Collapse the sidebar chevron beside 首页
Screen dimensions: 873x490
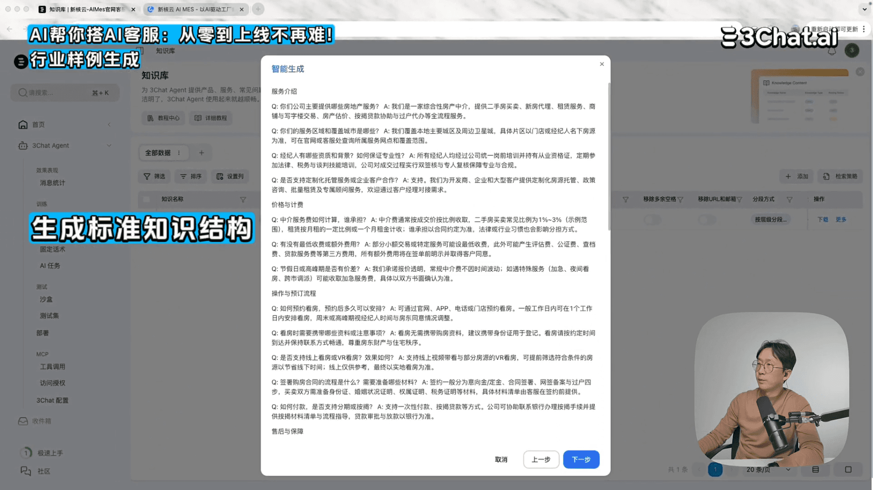click(109, 125)
